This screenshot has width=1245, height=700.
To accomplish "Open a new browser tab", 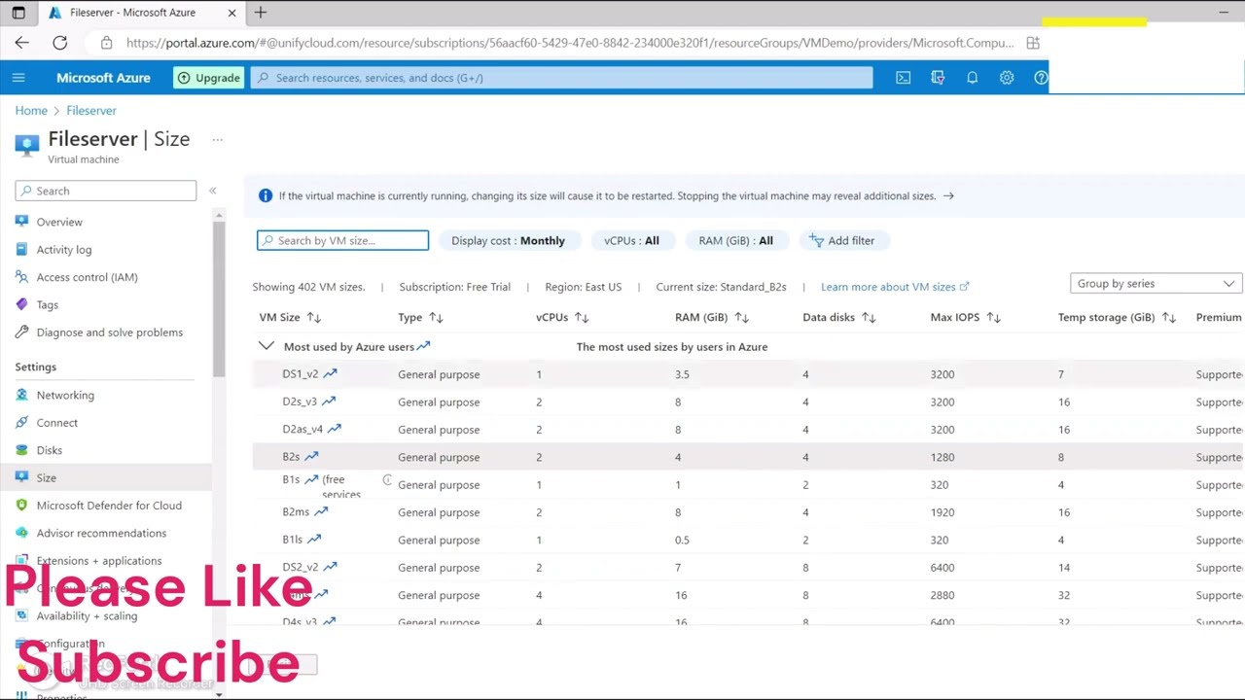I will coord(261,13).
